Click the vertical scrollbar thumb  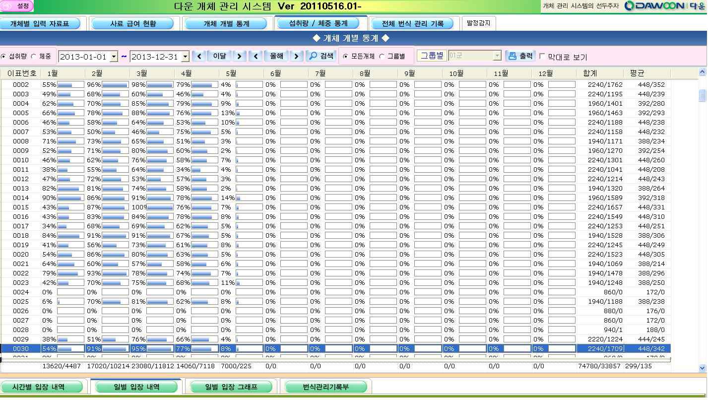pos(702,95)
